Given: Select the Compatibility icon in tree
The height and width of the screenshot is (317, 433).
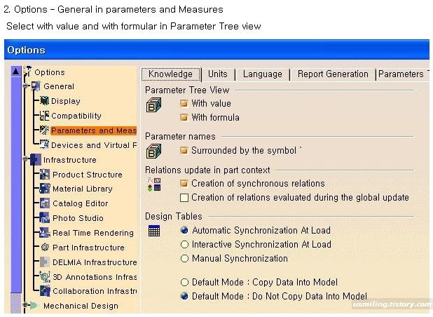Looking at the screenshot, I should 44,116.
